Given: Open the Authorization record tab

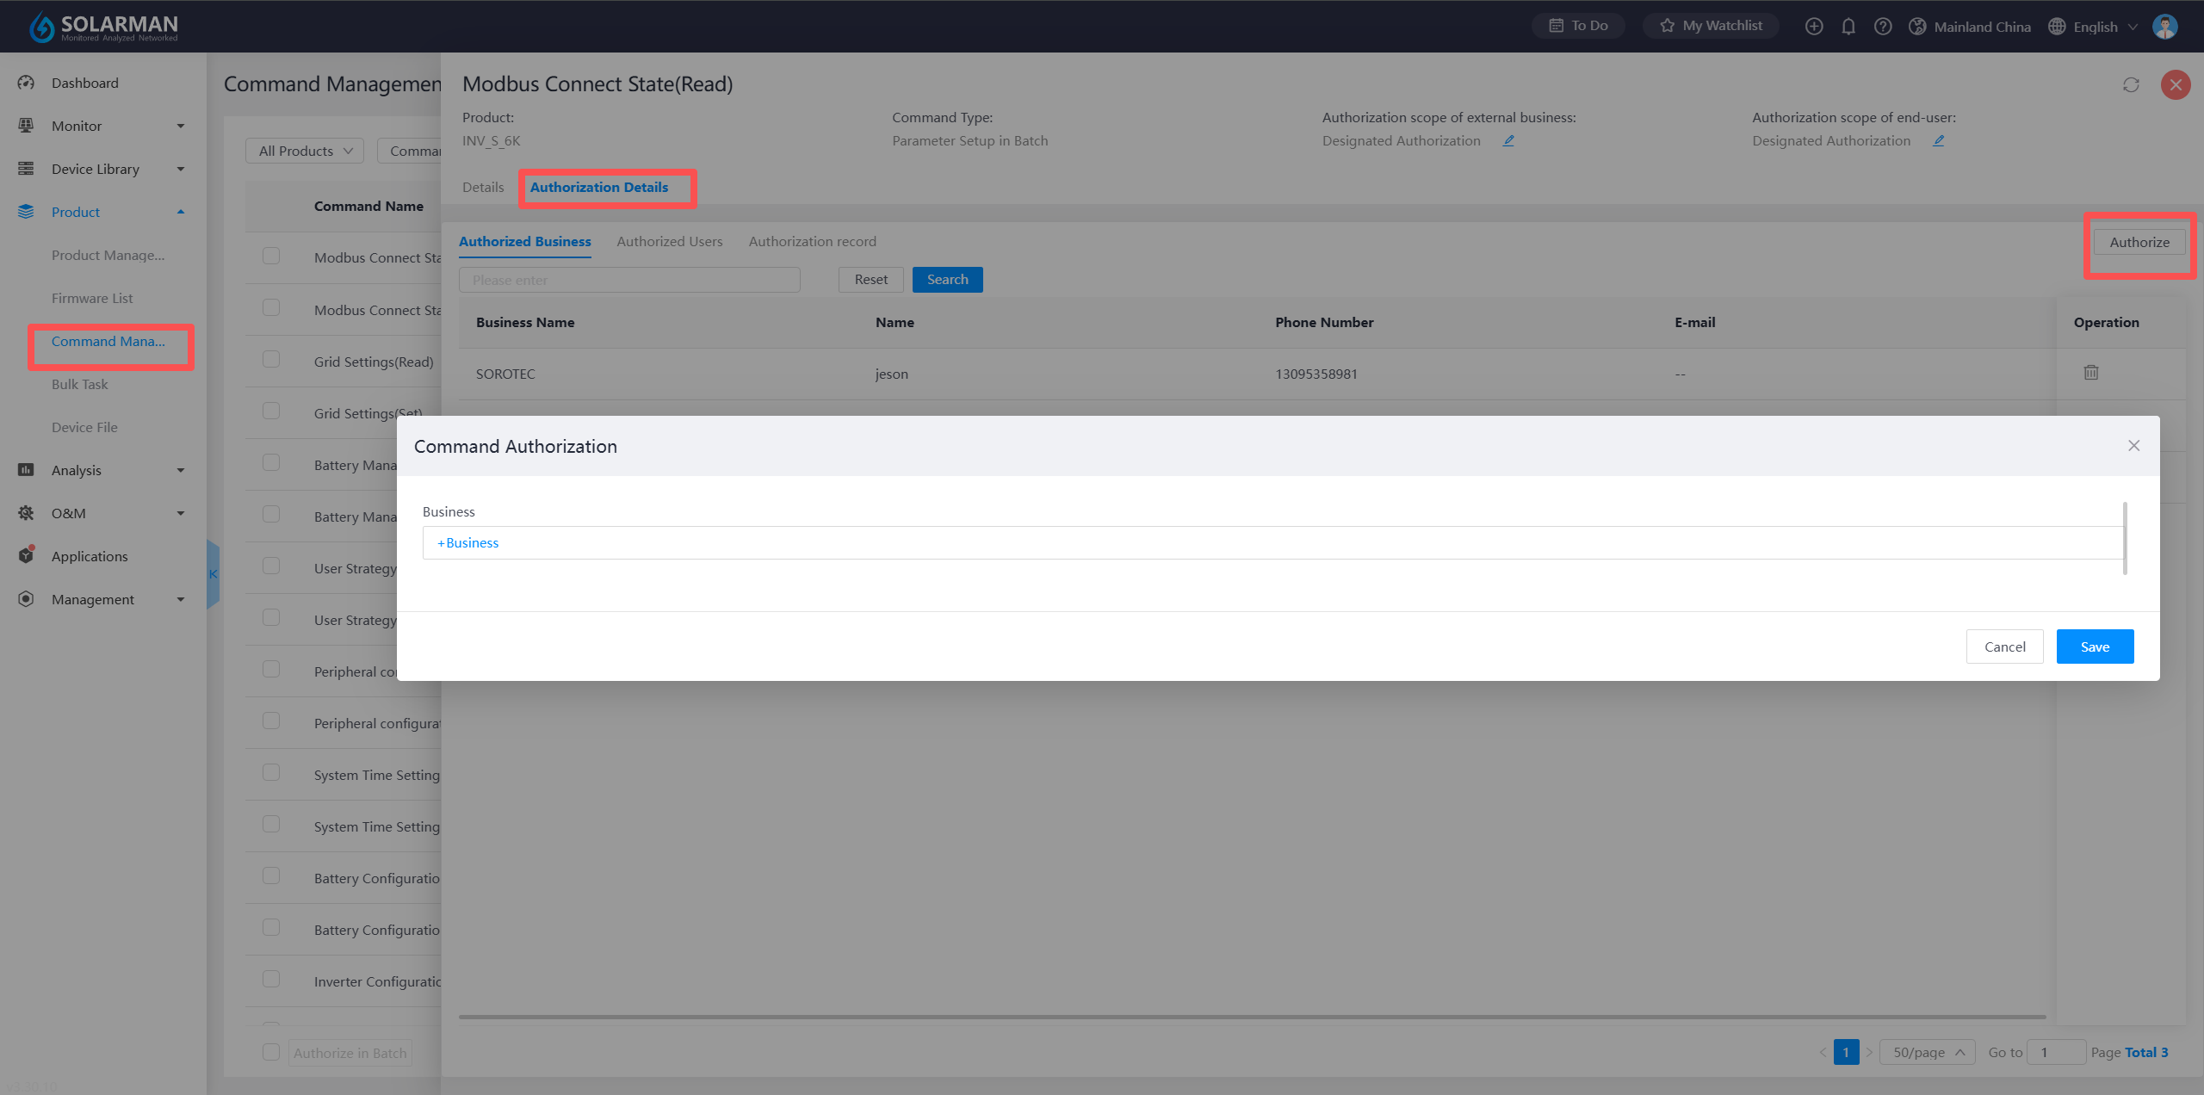Looking at the screenshot, I should point(812,241).
